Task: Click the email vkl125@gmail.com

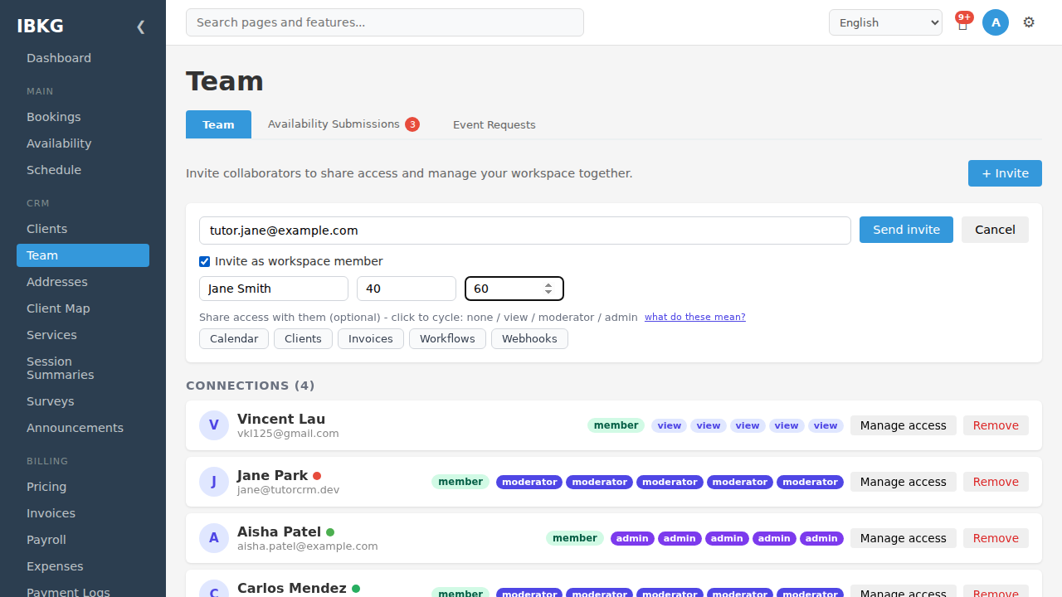Action: (x=288, y=434)
